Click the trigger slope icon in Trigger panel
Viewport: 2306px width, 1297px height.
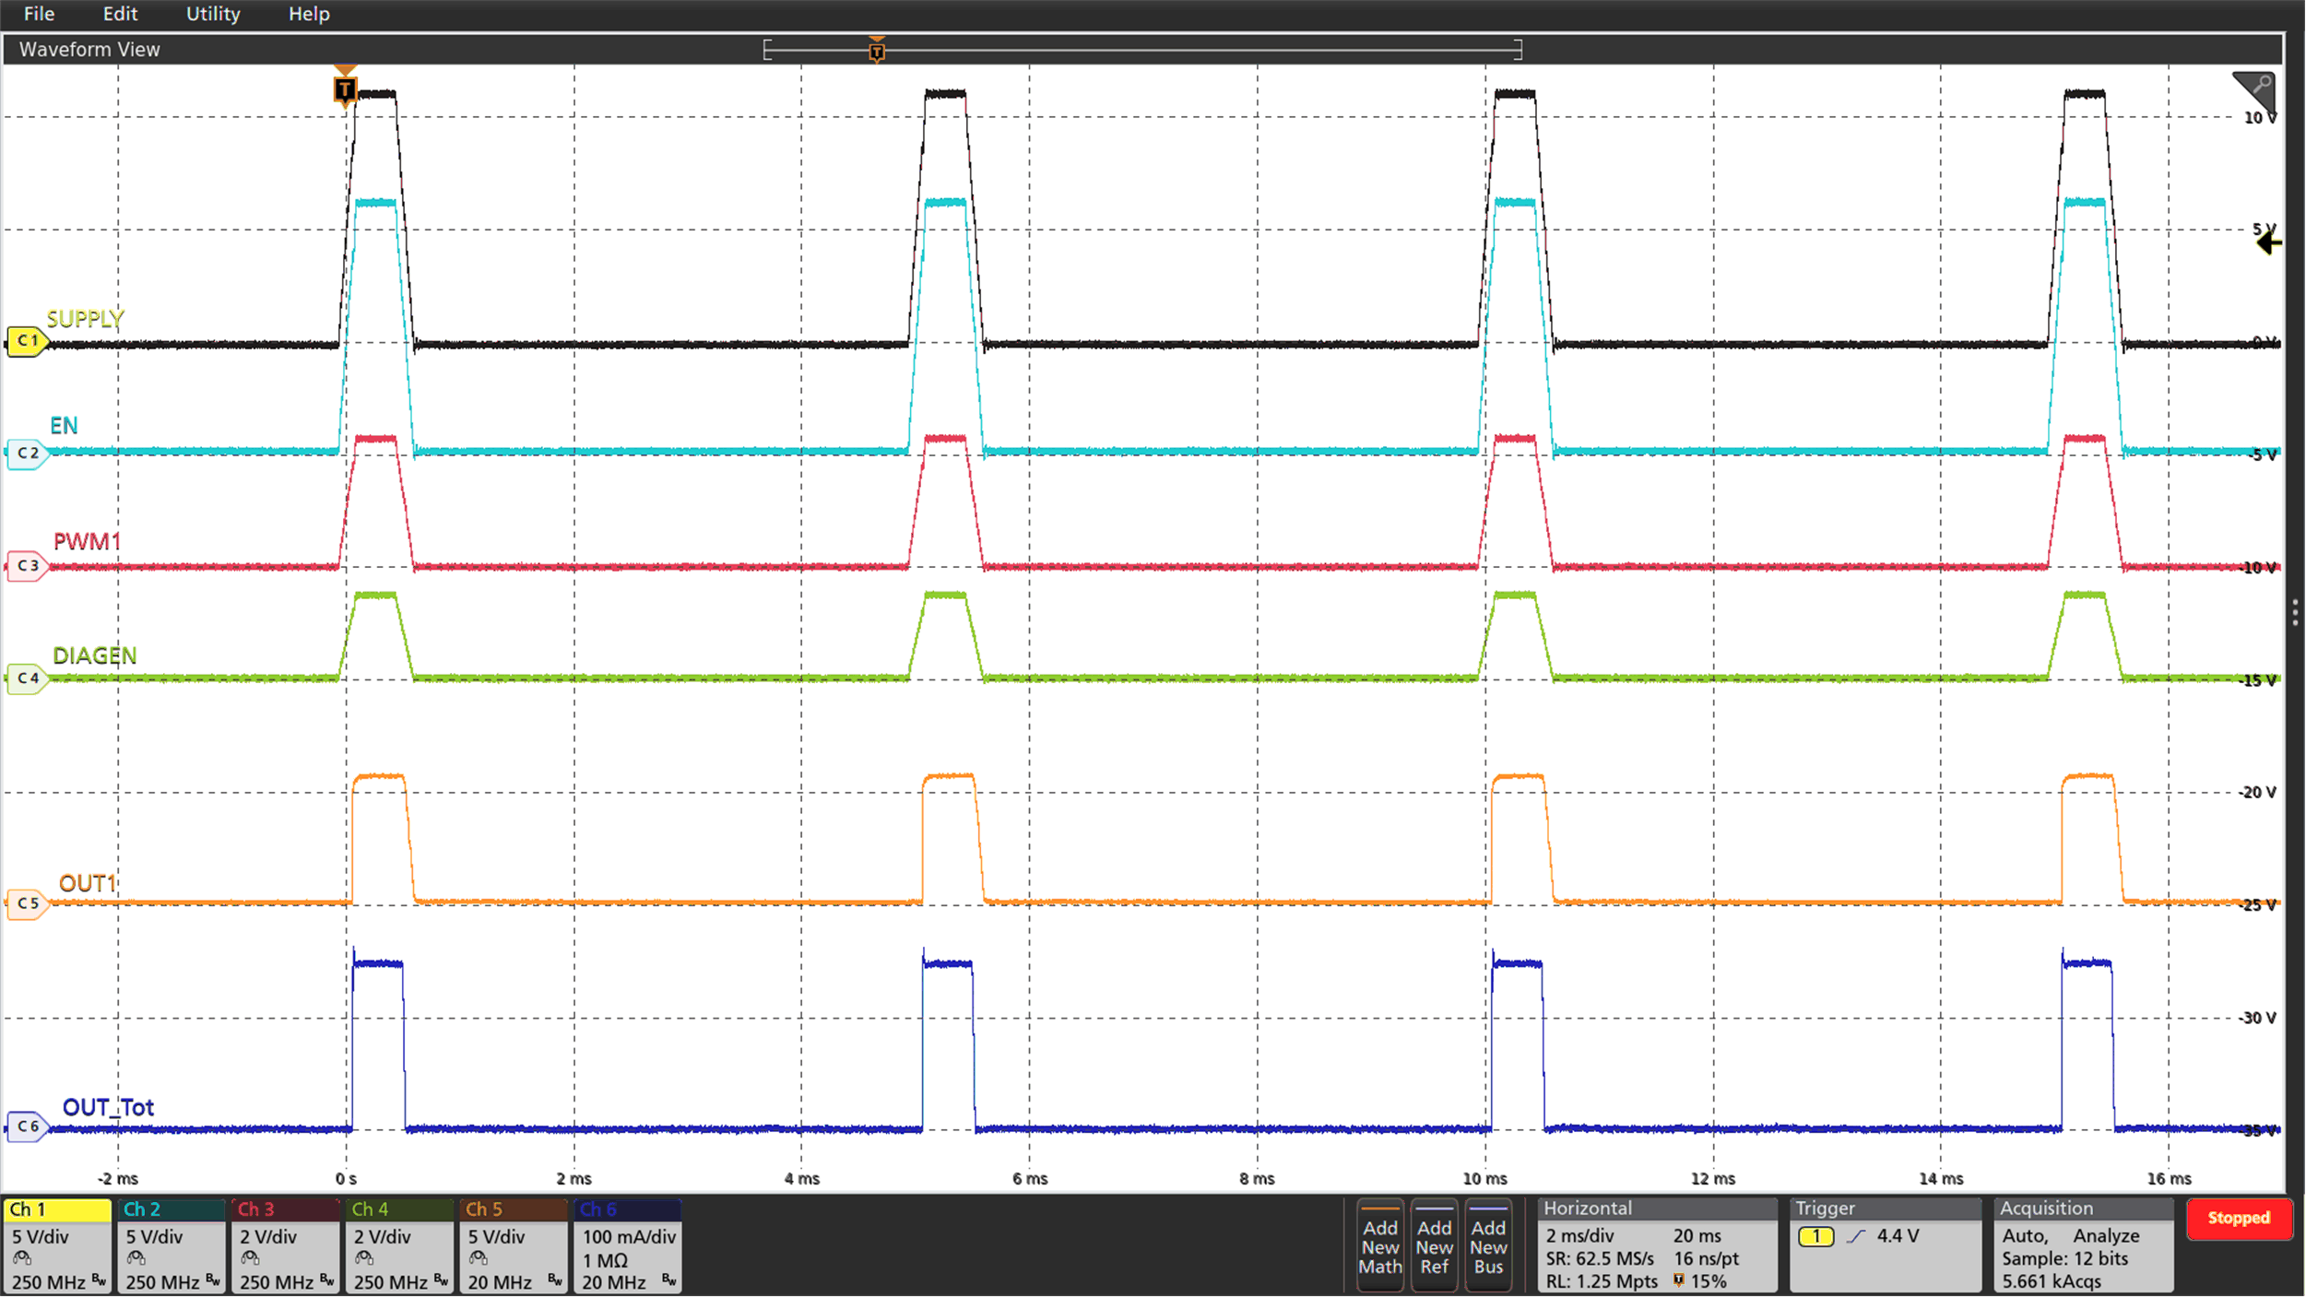[1856, 1236]
